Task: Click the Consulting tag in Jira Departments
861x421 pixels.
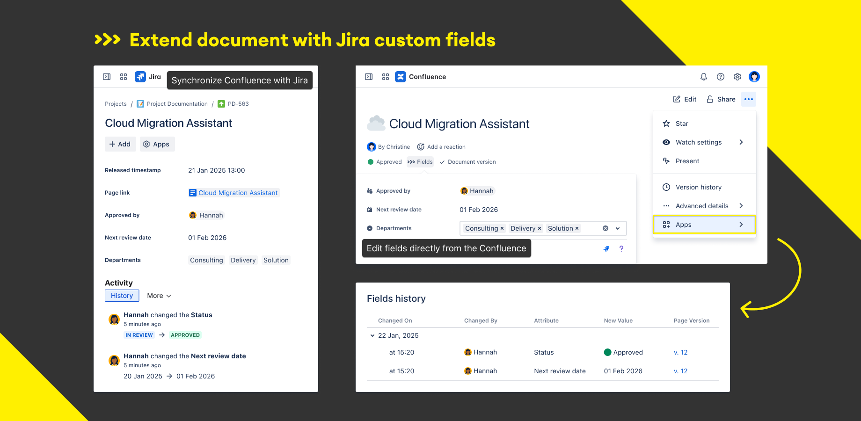Action: 206,260
